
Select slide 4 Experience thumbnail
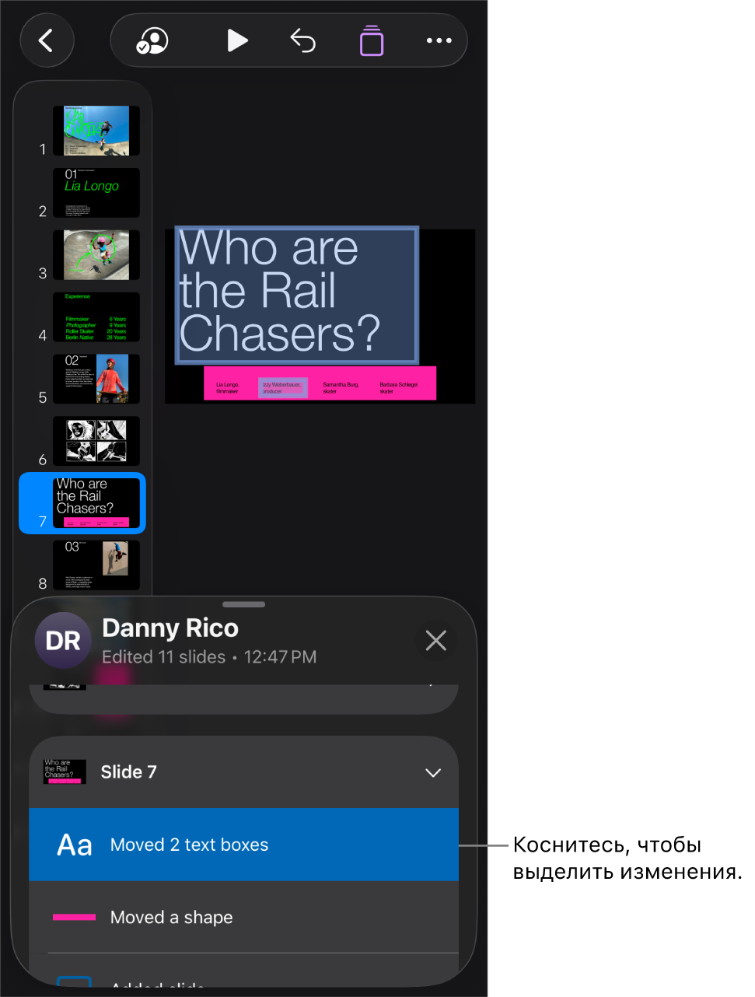pyautogui.click(x=96, y=317)
